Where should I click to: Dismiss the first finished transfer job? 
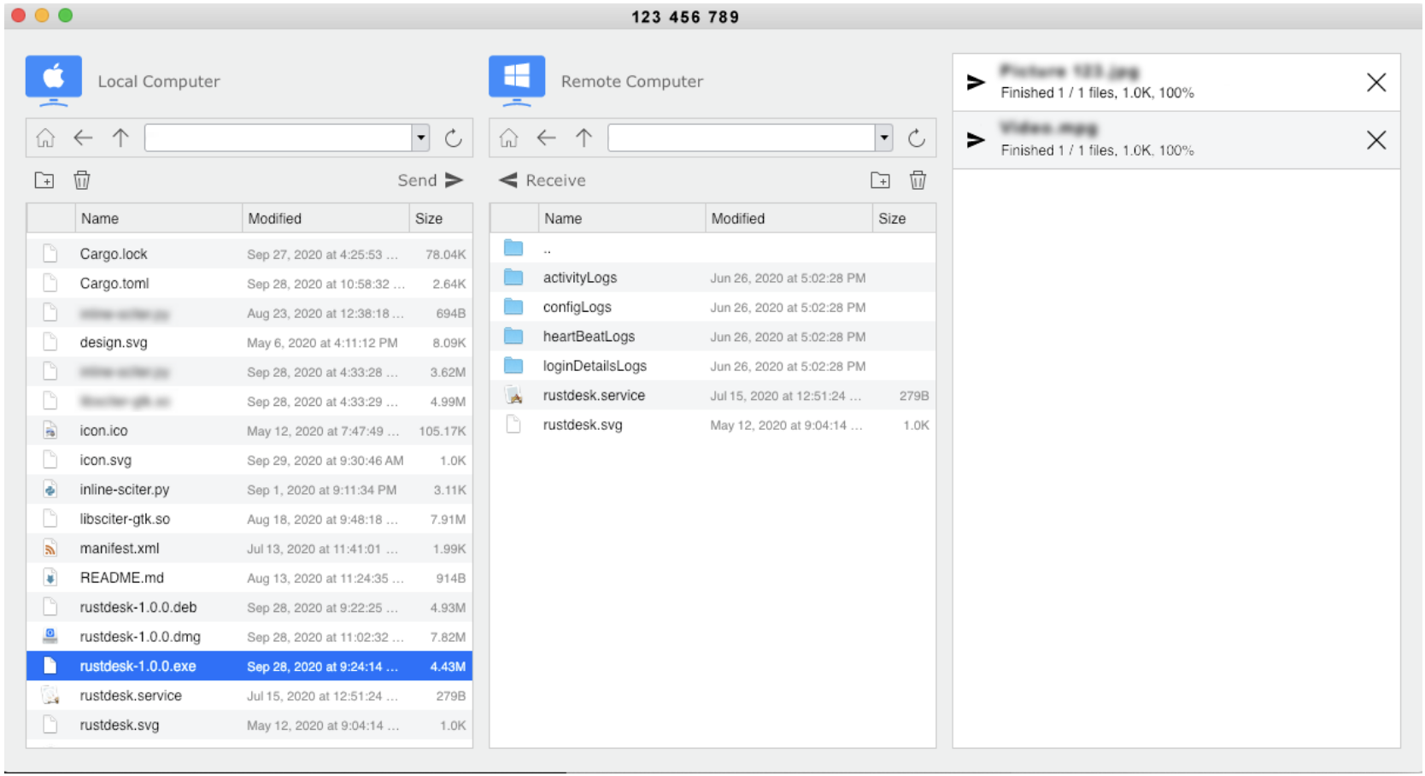point(1376,83)
